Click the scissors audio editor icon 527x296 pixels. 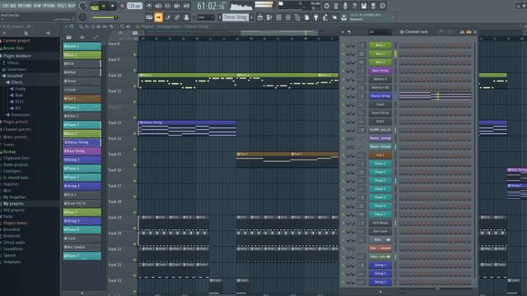point(336,6)
